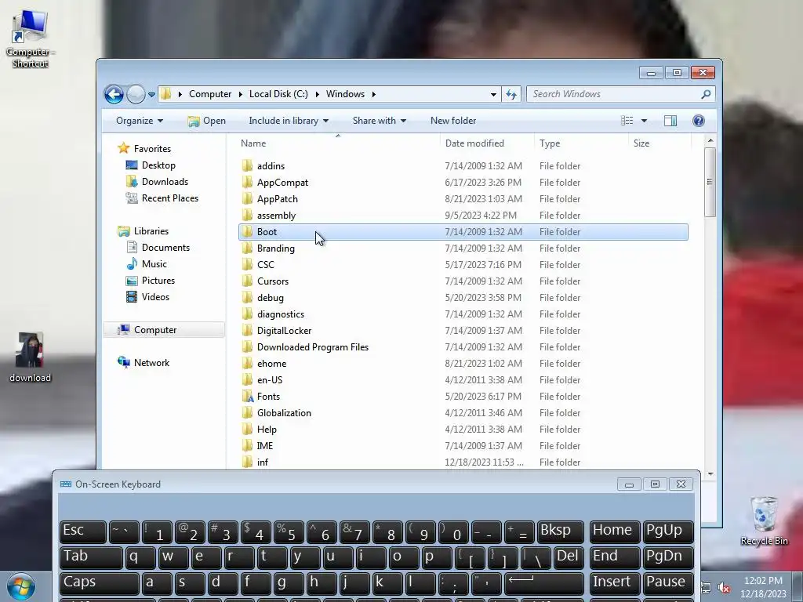Select the addins folder icon
803x602 pixels.
click(247, 165)
